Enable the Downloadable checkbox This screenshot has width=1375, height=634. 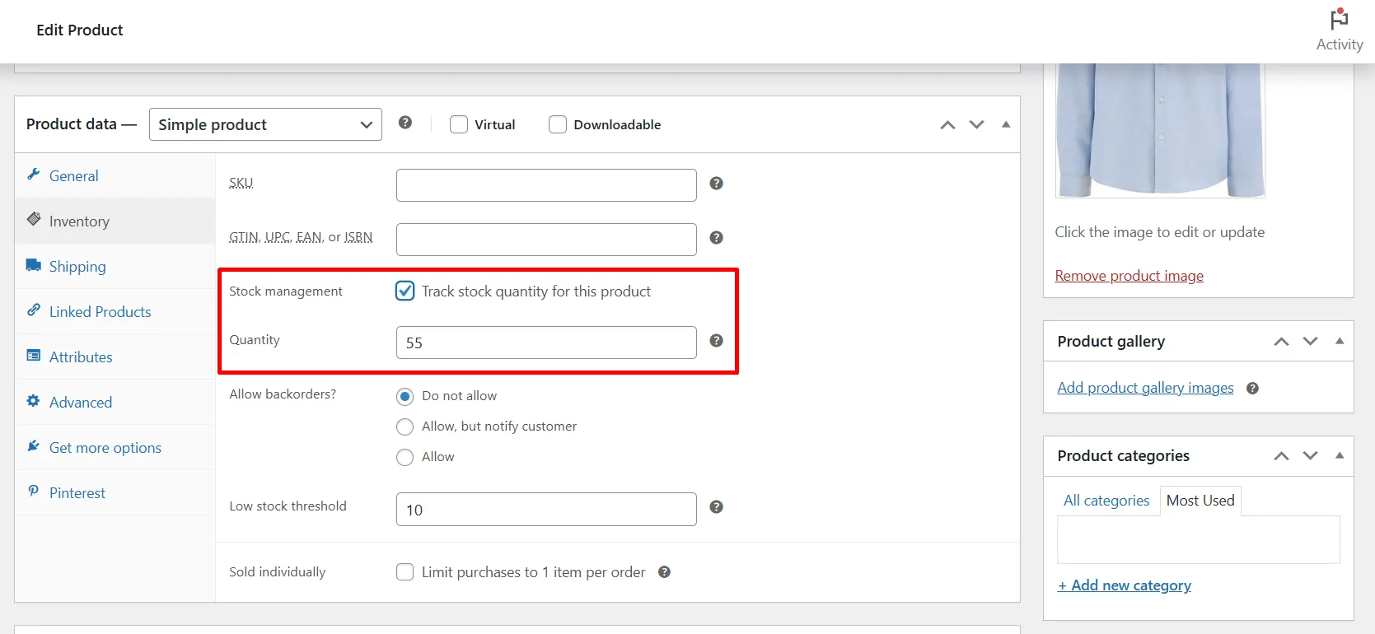coord(558,124)
